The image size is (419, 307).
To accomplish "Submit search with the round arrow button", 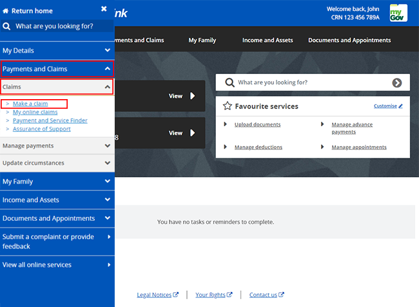I will (397, 82).
